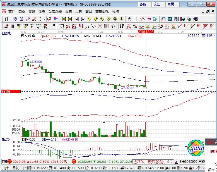The width and height of the screenshot is (217, 172).
Task: Click the yellow diamond horizontal-expand icon
Action: click(x=102, y=19)
